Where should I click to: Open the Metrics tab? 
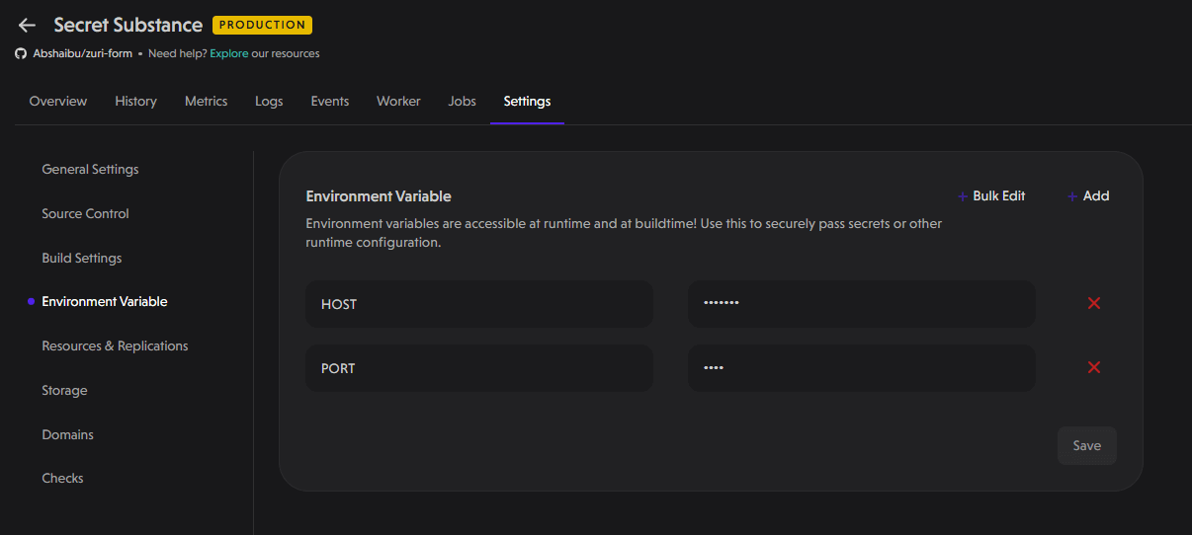click(206, 101)
